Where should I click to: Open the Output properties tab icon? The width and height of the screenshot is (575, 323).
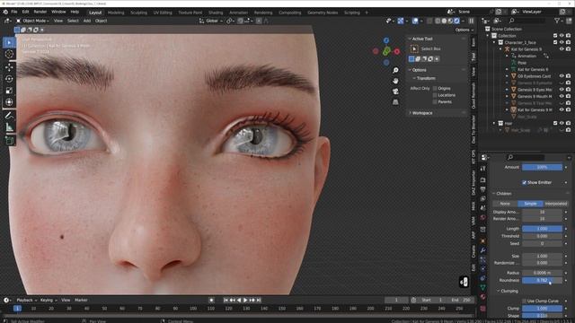[483, 189]
